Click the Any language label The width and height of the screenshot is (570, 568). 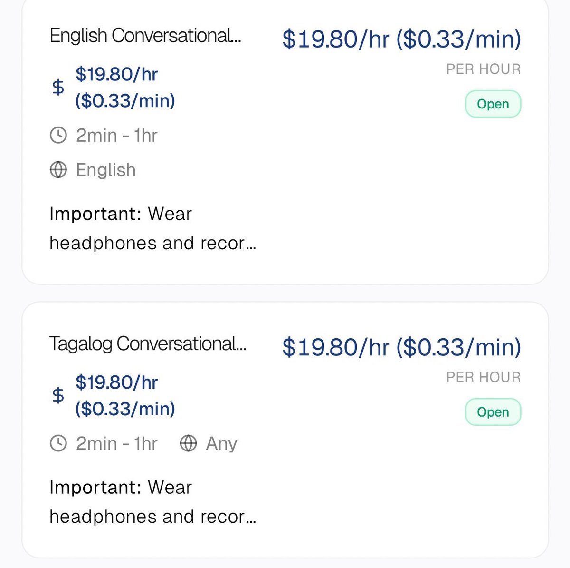tap(221, 443)
